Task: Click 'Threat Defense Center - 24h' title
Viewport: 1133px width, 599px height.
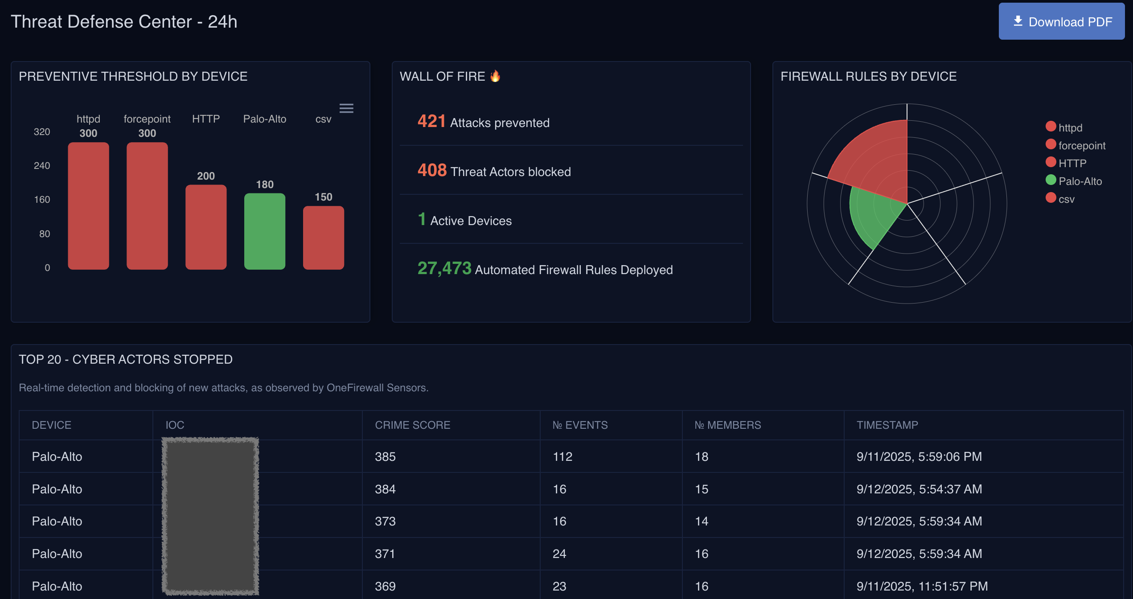Action: pos(124,21)
